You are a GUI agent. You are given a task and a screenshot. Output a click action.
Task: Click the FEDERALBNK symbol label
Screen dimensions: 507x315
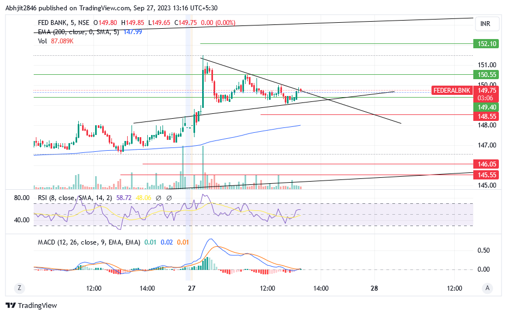click(452, 91)
